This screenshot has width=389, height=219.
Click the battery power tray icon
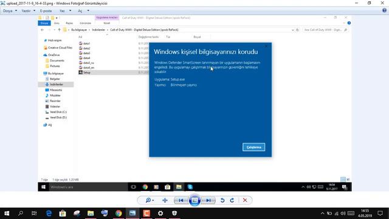click(329, 214)
